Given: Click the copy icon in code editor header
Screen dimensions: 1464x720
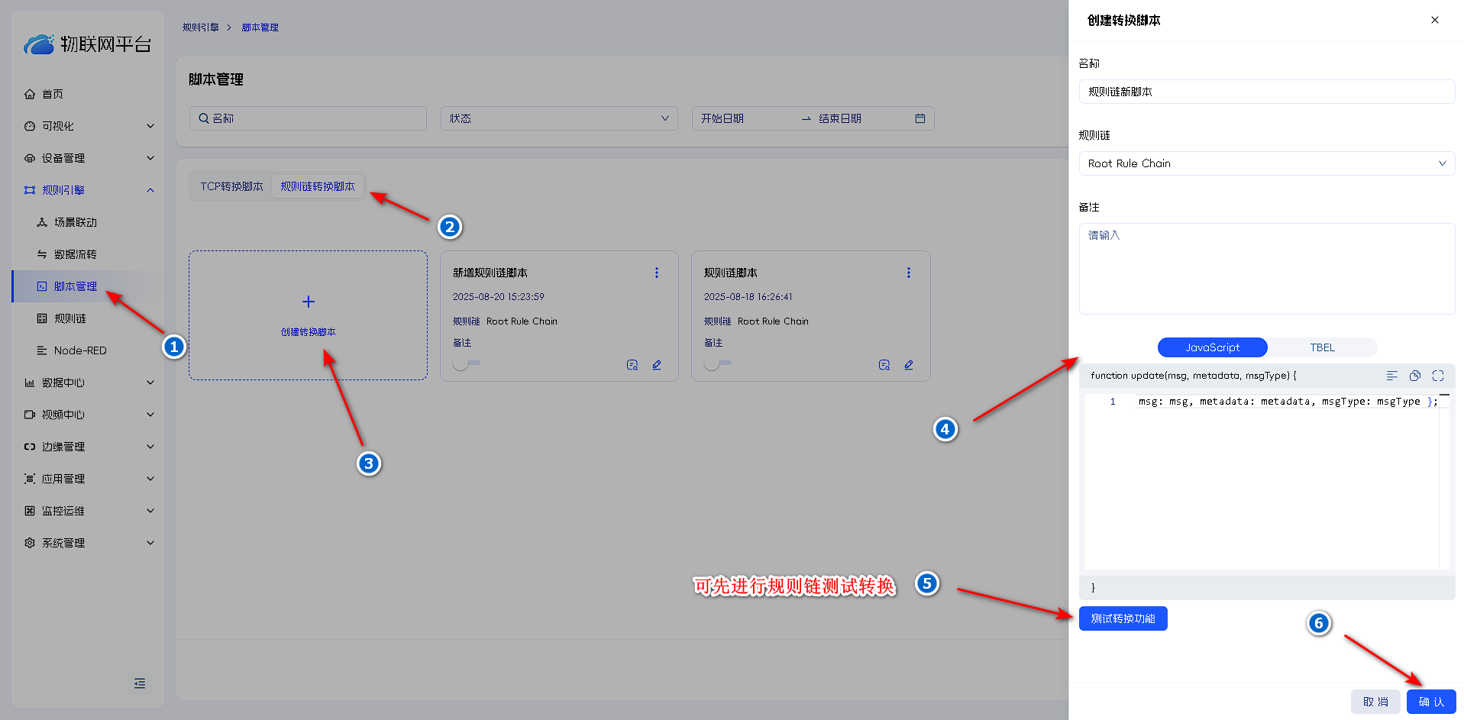Looking at the screenshot, I should tap(1415, 376).
